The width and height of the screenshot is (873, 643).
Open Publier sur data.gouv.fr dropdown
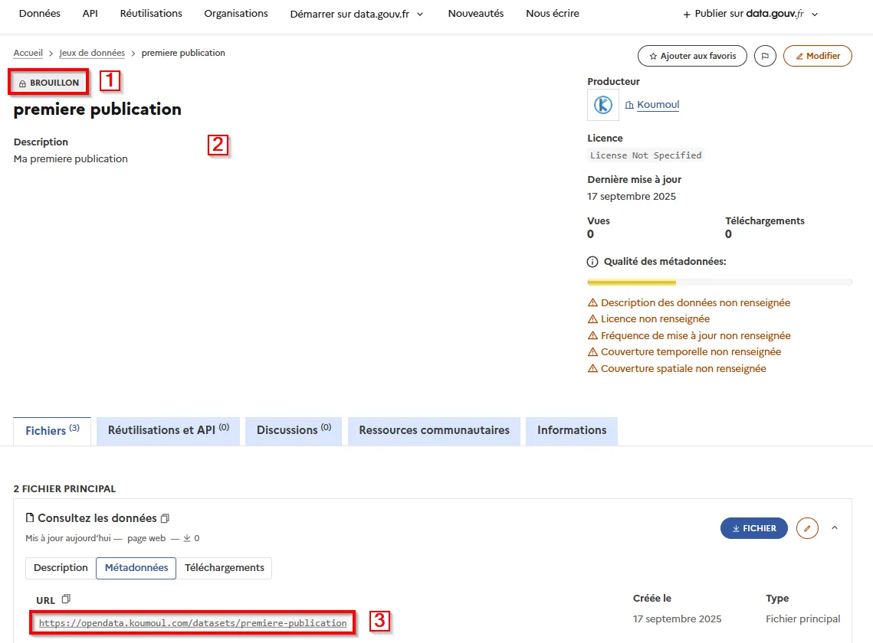750,14
